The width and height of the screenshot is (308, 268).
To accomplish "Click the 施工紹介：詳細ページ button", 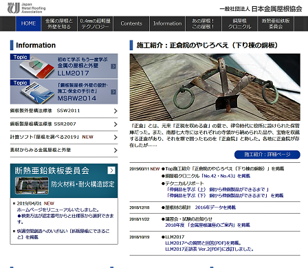I will [x=267, y=155].
